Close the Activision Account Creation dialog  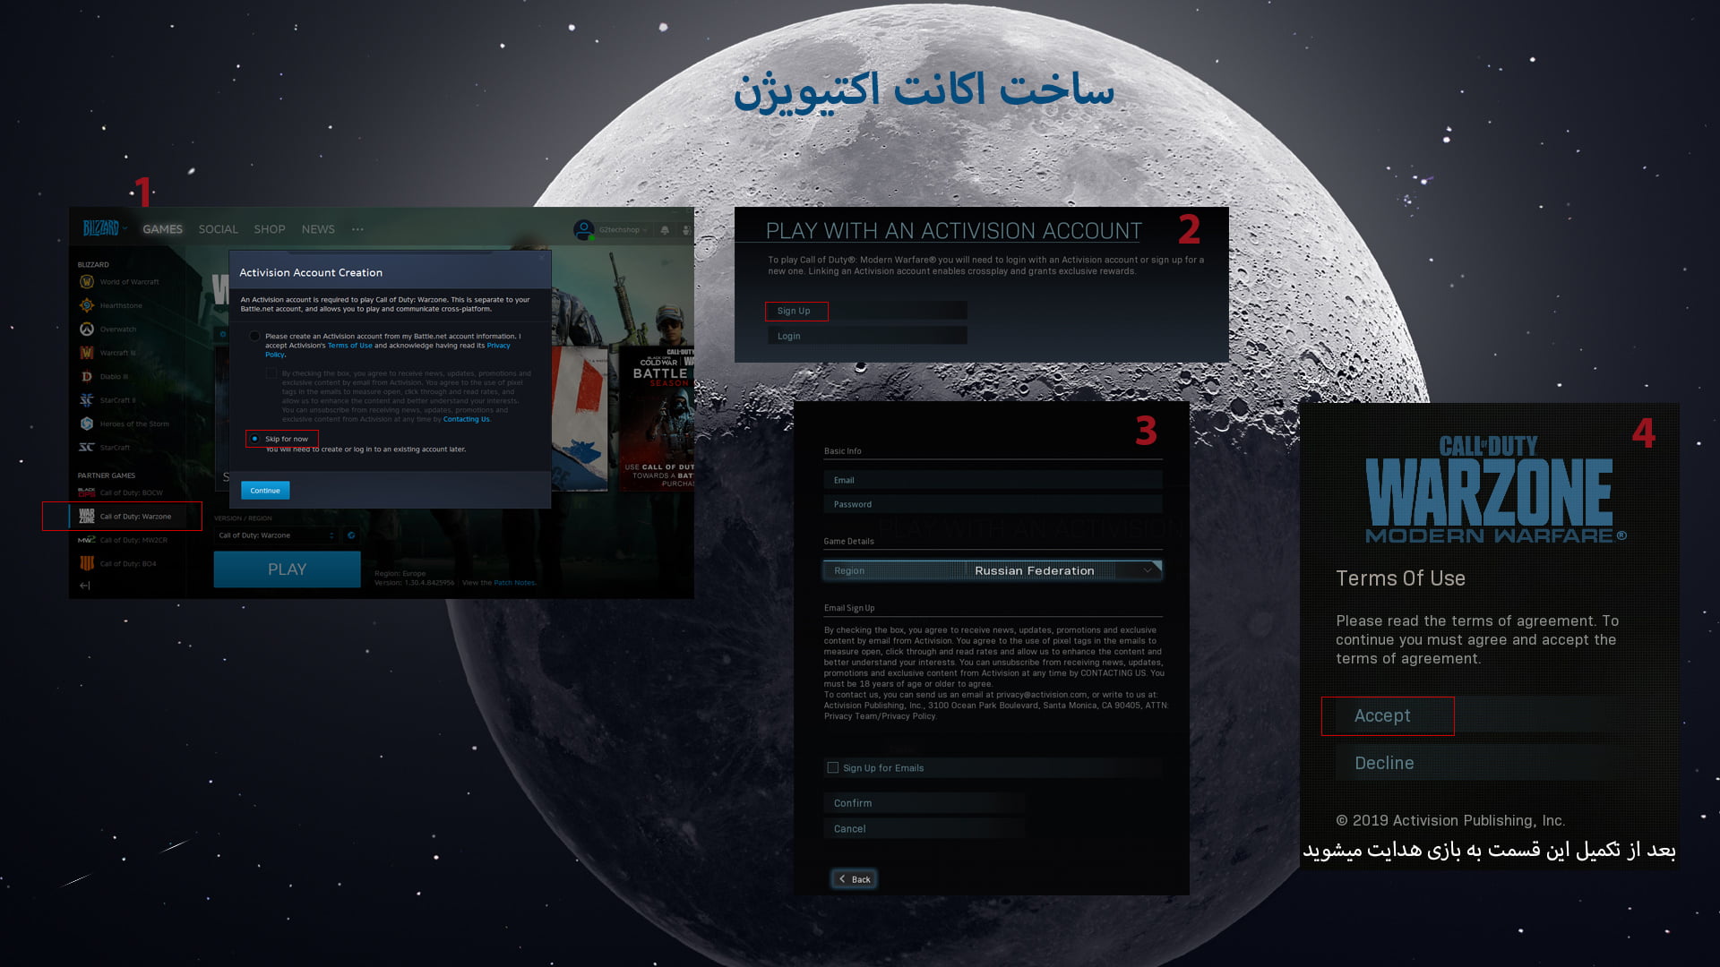pyautogui.click(x=541, y=258)
